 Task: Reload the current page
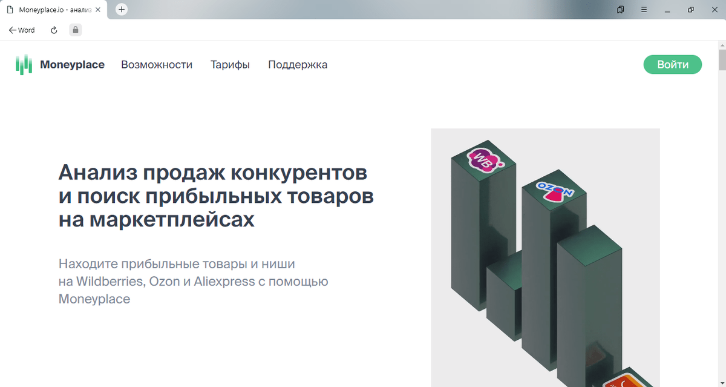tap(54, 30)
